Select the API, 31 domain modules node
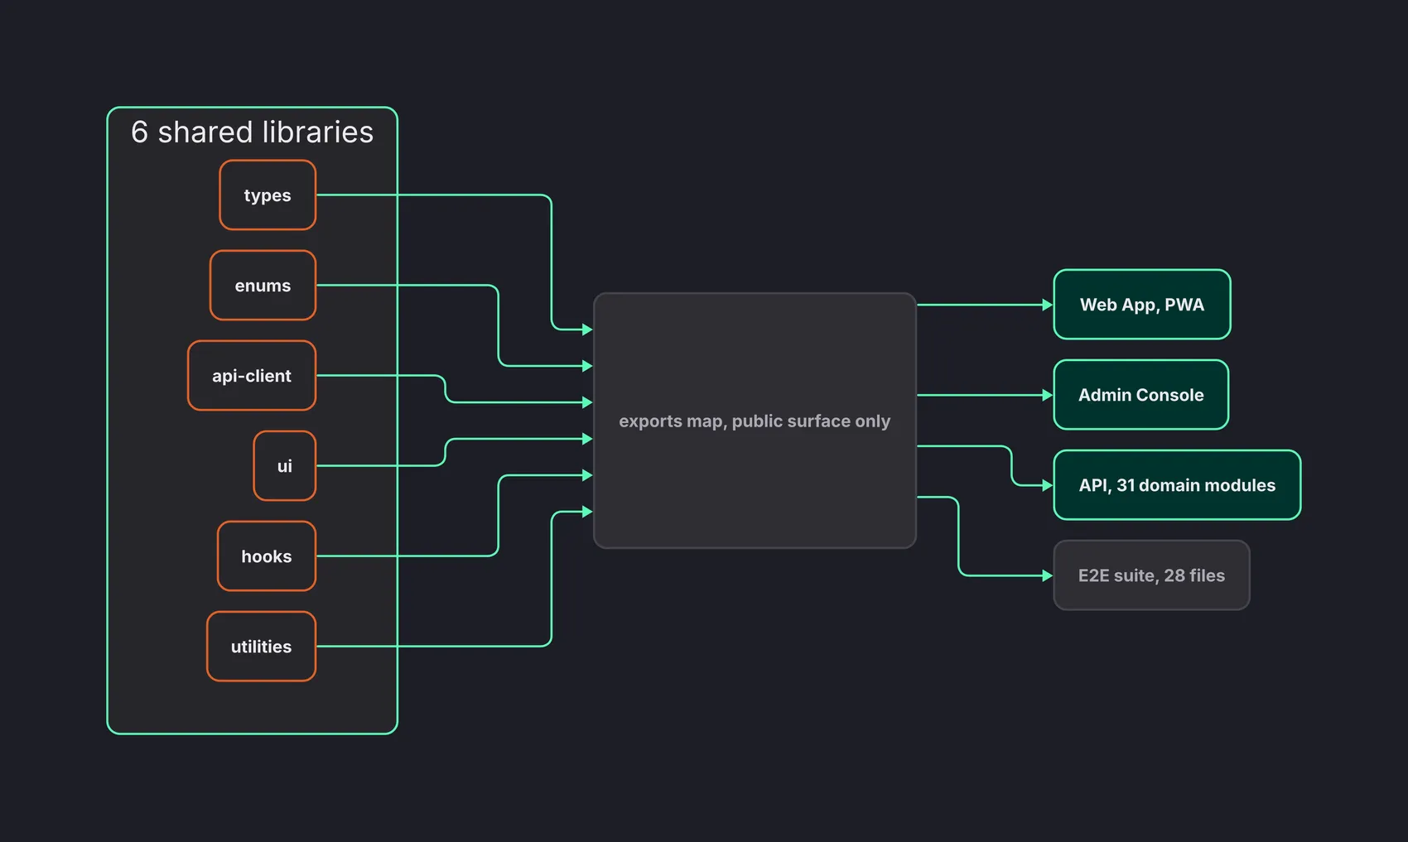1408x842 pixels. 1177,485
